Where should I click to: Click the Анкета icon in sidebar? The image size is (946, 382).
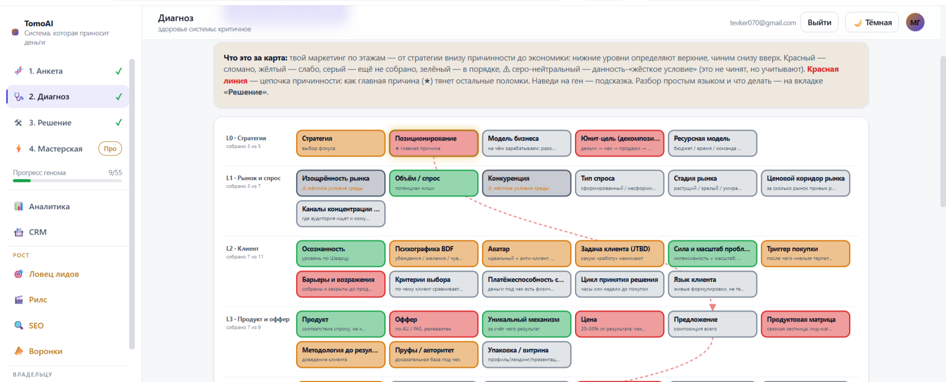pos(18,71)
